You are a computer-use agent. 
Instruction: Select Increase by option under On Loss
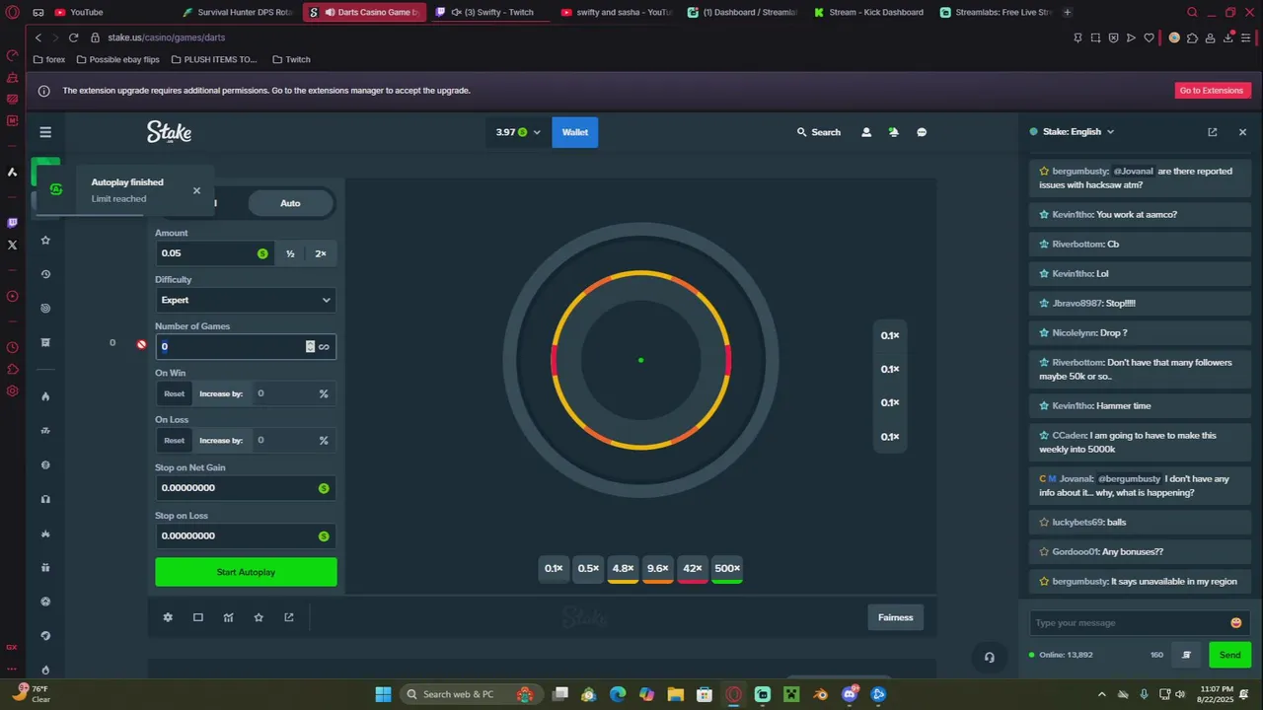coord(221,441)
